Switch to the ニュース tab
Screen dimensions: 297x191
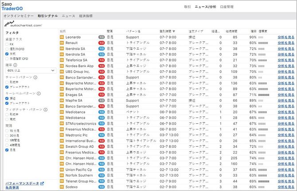pos(68,16)
